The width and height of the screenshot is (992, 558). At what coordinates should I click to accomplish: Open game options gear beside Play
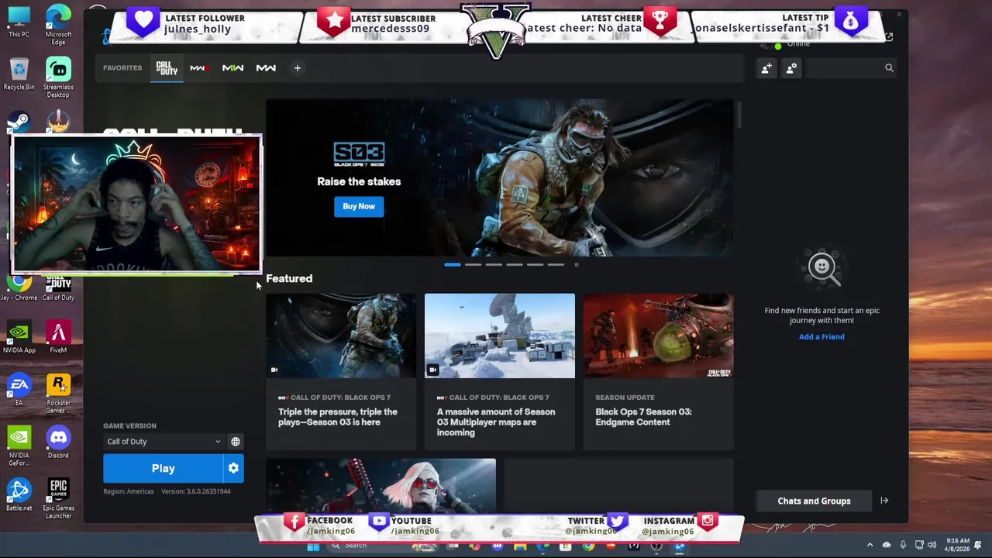233,468
